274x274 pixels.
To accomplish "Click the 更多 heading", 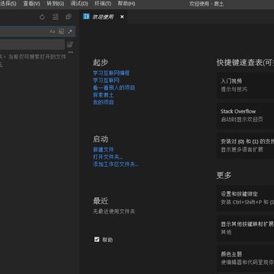I will (224, 175).
